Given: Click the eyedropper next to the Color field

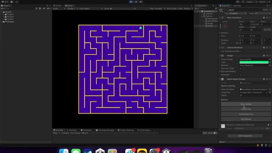Looking at the screenshot, I should point(270,62).
